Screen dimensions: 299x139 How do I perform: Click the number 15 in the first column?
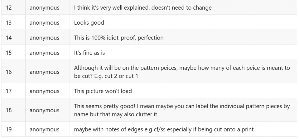pos(8,53)
